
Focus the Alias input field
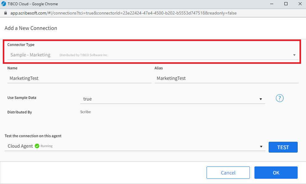coord(227,78)
